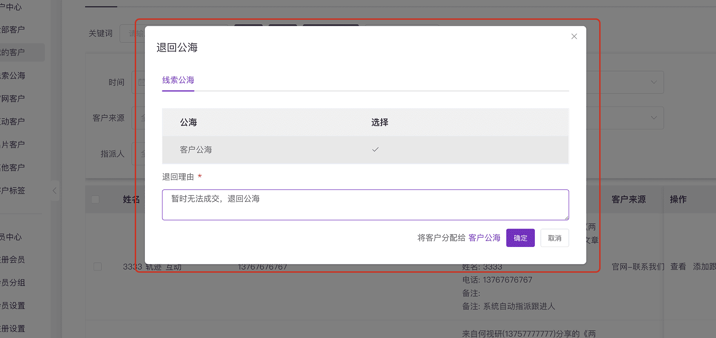The image size is (716, 338).
Task: Expand the top-right filter dropdown arrow
Action: (653, 82)
